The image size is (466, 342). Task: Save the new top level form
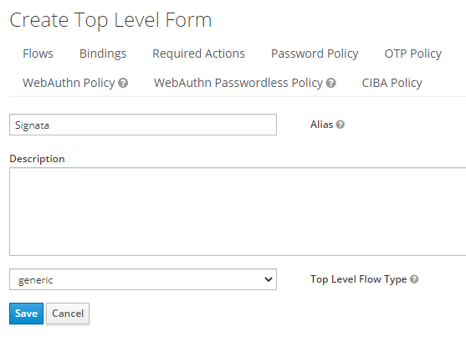point(27,314)
